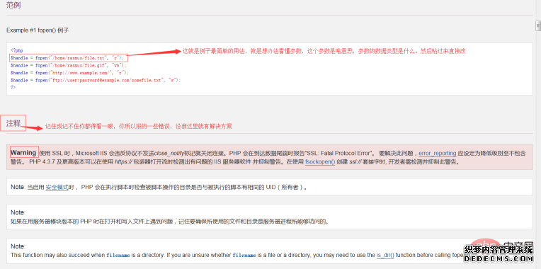Click the code line opening /home/rasmus/file.txt
This screenshot has width=541, height=269.
click(67, 58)
